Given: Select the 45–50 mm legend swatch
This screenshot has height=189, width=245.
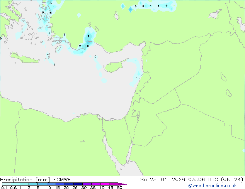Looking at the screenshot, I should click(x=114, y=184).
